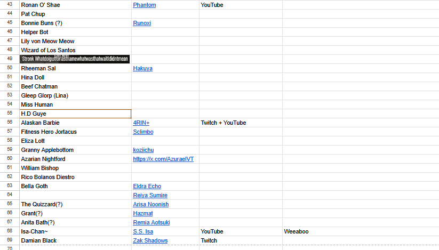This screenshot has width=439, height=250.
Task: Select the Anita Bath(?) cell
Action: pyautogui.click(x=75, y=222)
